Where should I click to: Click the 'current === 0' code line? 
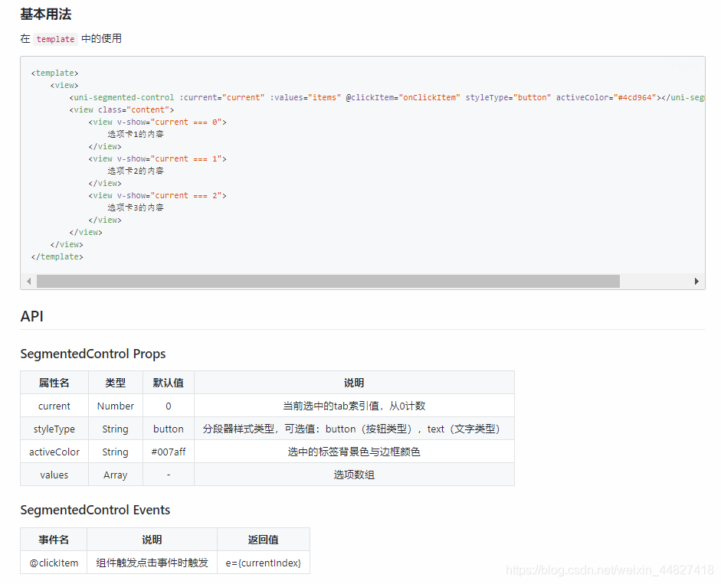pos(157,122)
